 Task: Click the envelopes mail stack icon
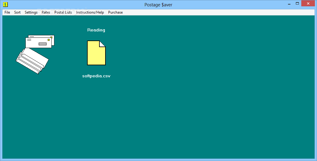[x=35, y=55]
